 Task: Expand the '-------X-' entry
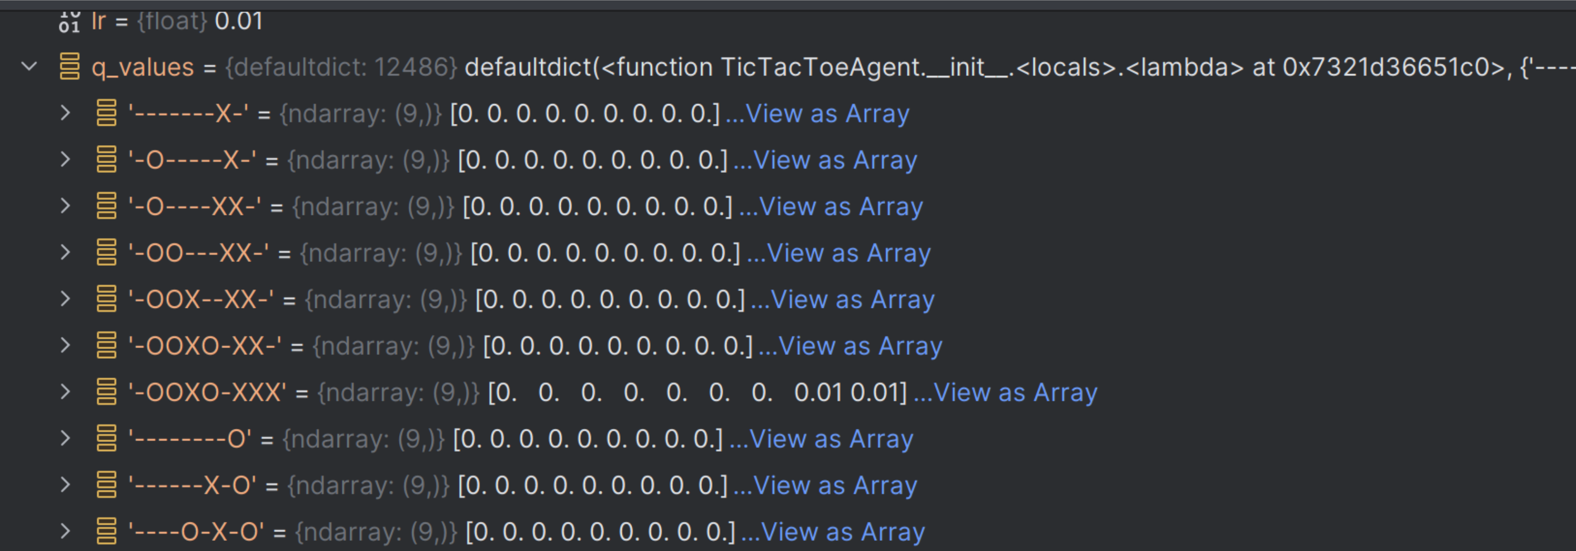pos(66,112)
